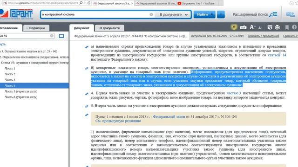The width and height of the screenshot is (298, 167).
Task: Click 'Сравнить с предыдущей' link
Action: pos(263,36)
